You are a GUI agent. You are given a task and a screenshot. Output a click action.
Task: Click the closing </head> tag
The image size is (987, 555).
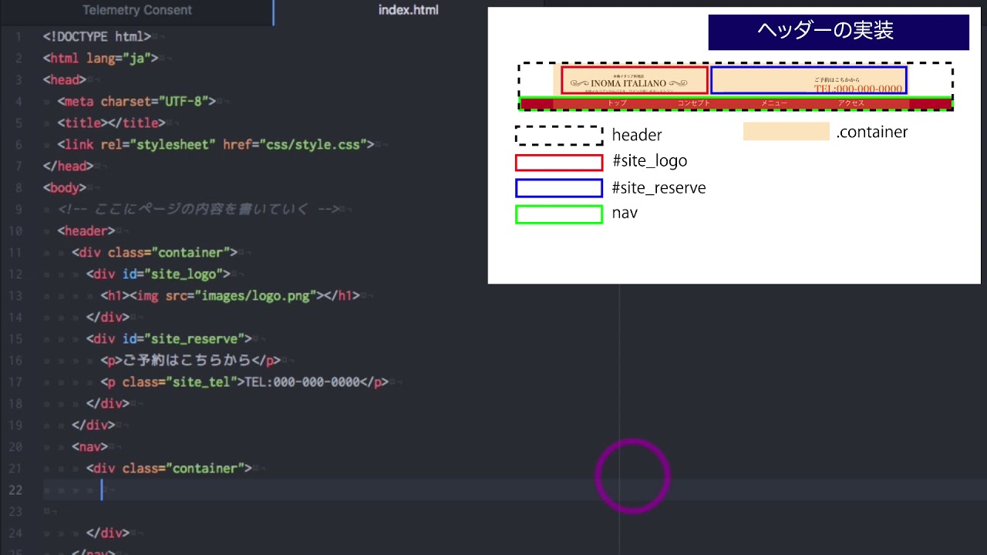coord(68,166)
